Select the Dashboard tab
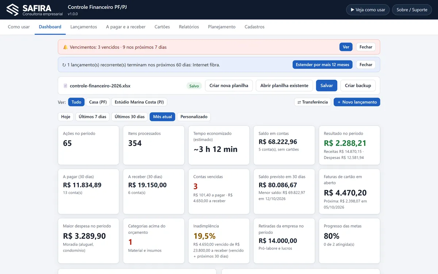438x274 pixels. pos(50,27)
